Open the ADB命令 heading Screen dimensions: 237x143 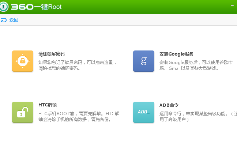[x=169, y=105]
